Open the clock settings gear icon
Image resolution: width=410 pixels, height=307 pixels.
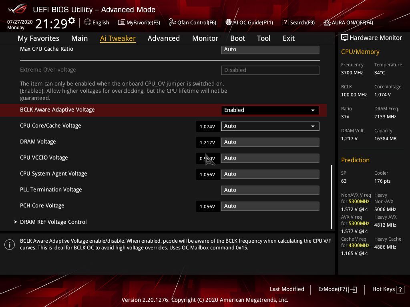coord(71,21)
